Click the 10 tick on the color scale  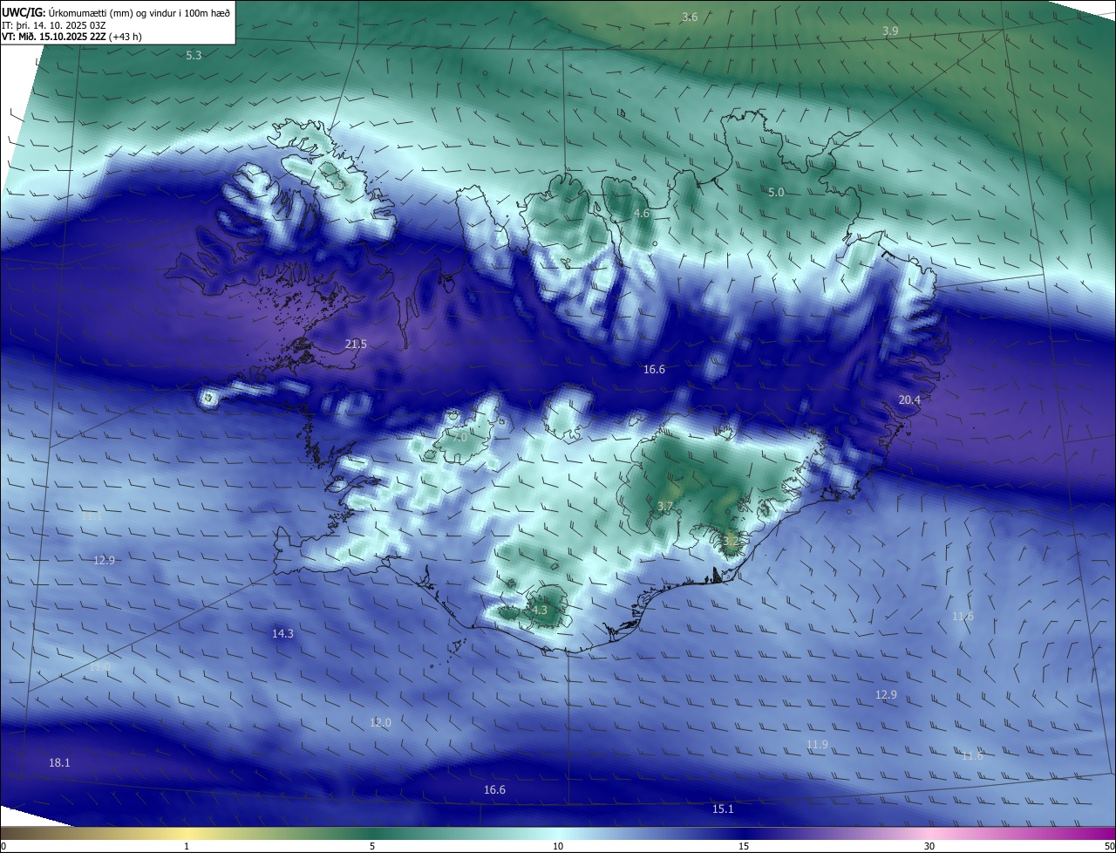pyautogui.click(x=558, y=846)
